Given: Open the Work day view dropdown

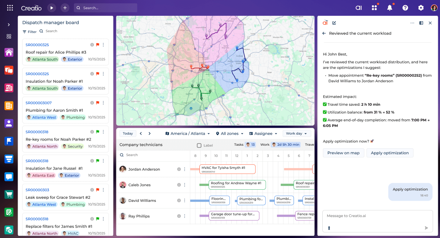Looking at the screenshot, I should click(297, 134).
